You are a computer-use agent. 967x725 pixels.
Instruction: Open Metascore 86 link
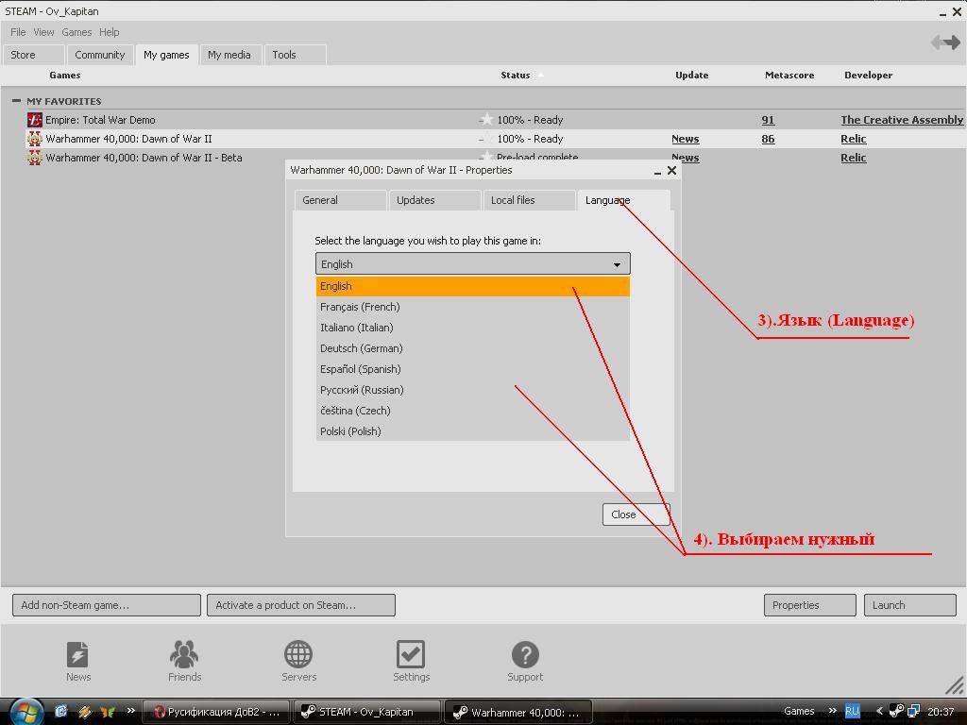point(768,139)
